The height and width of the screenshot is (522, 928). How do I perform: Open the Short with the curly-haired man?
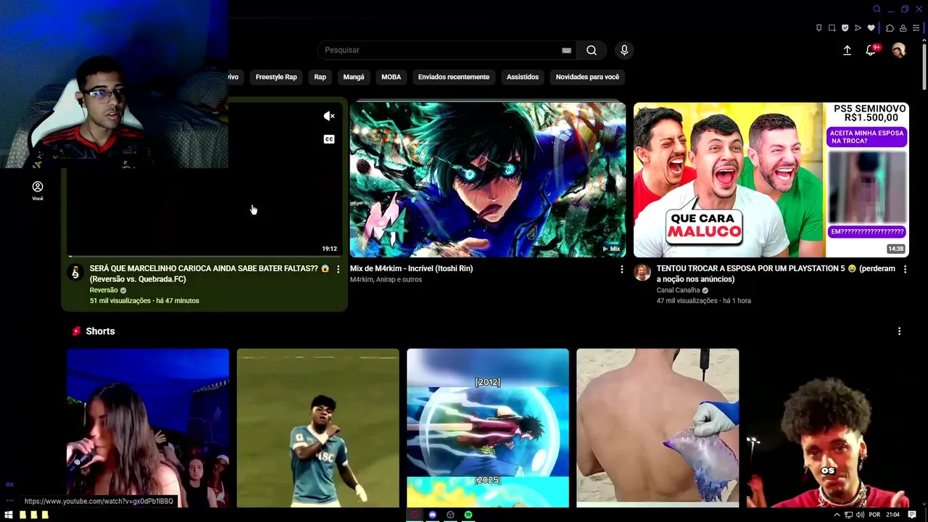pyautogui.click(x=827, y=428)
